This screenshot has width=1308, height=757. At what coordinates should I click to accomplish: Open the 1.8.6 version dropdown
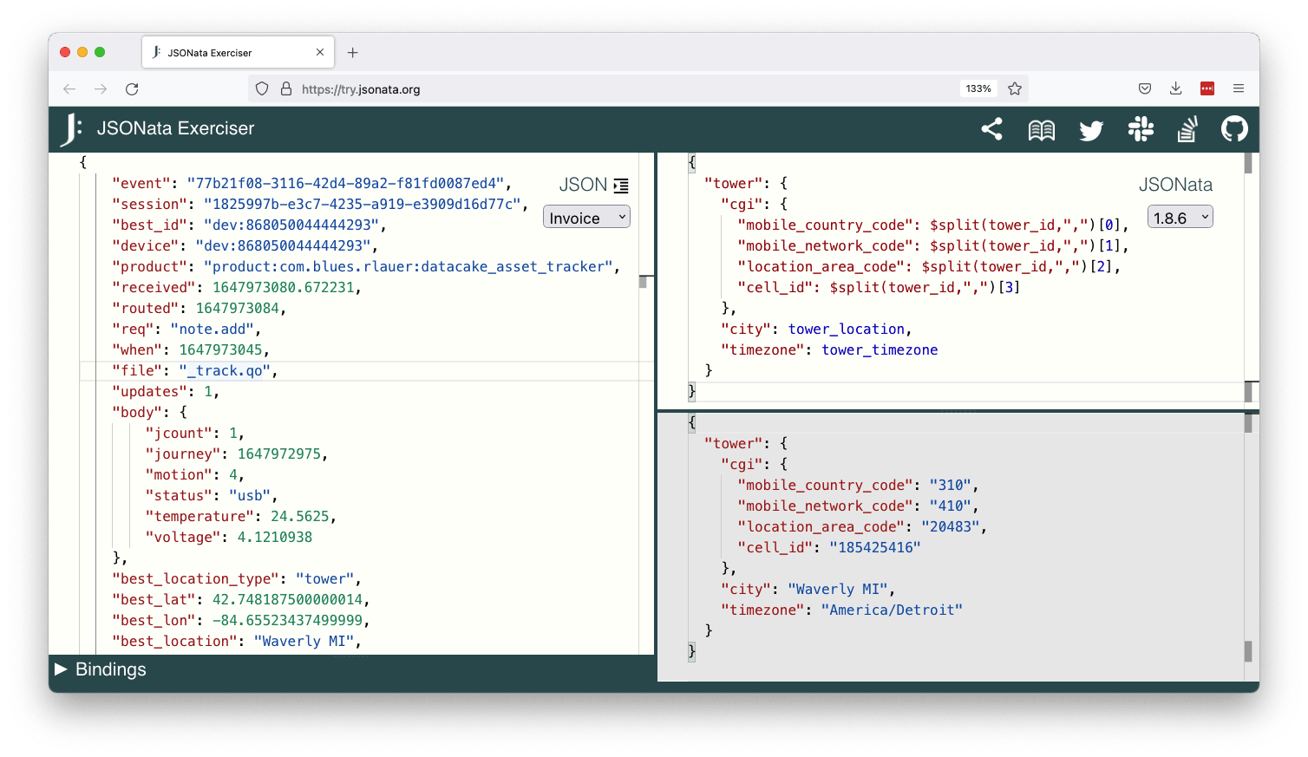pos(1180,218)
